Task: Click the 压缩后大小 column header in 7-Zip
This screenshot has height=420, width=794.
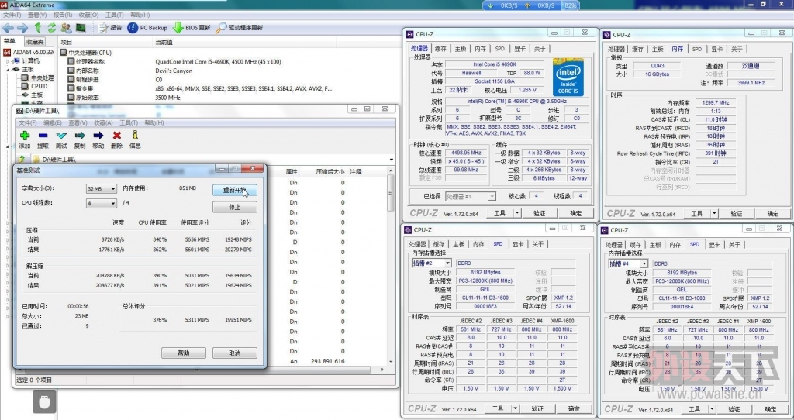Action: pyautogui.click(x=330, y=172)
